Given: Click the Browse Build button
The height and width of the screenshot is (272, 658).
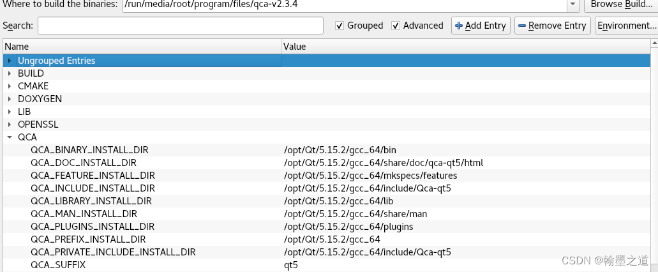Looking at the screenshot, I should tap(621, 4).
